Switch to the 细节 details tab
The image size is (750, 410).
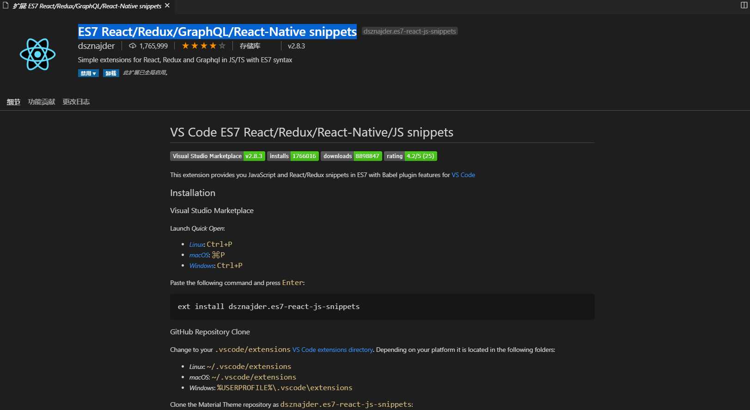13,102
